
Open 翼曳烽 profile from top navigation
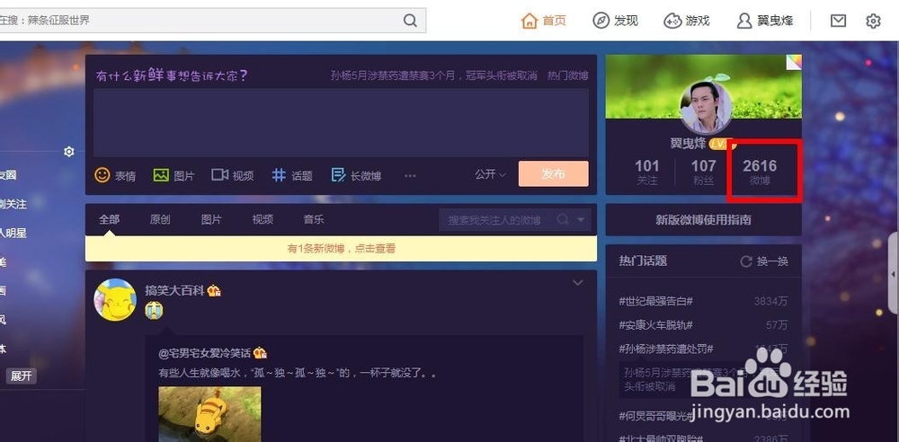pyautogui.click(x=765, y=21)
